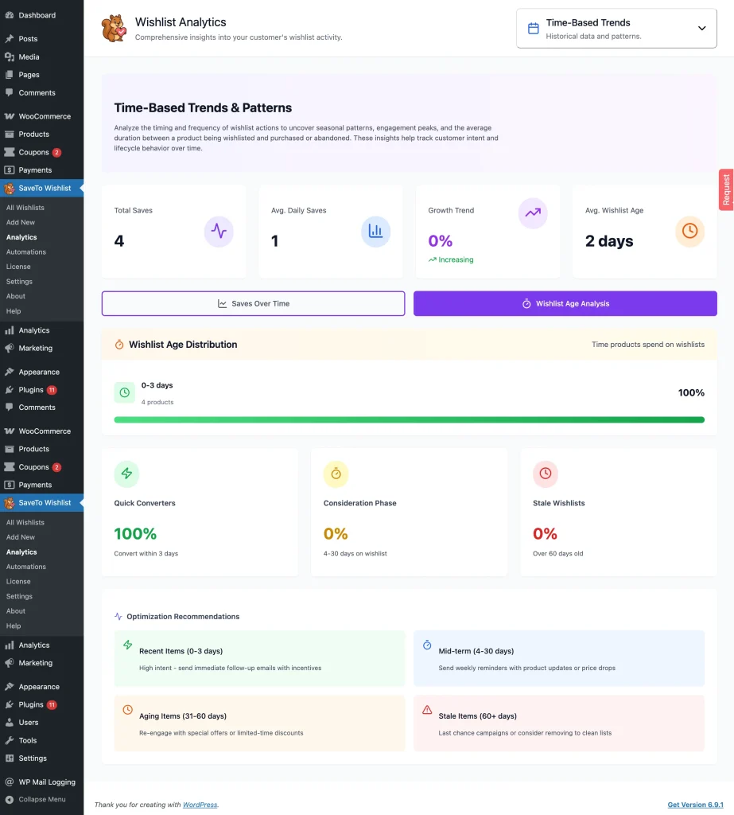Open WP Mail Logging in the sidebar
This screenshot has height=815, width=734.
pos(46,782)
